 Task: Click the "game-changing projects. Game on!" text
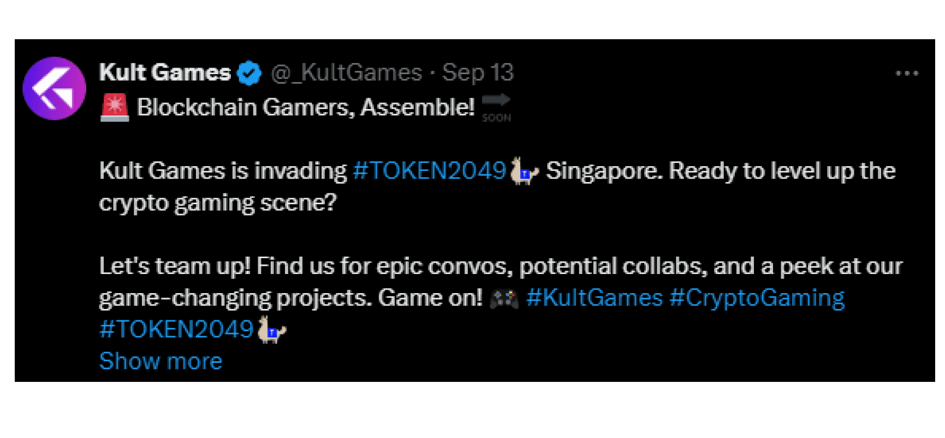tap(290, 299)
